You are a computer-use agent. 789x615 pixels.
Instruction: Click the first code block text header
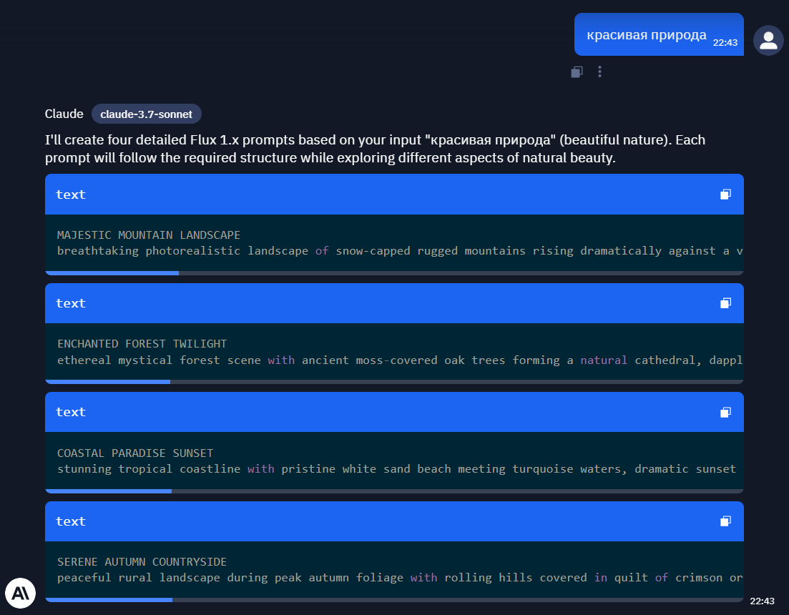pos(71,195)
